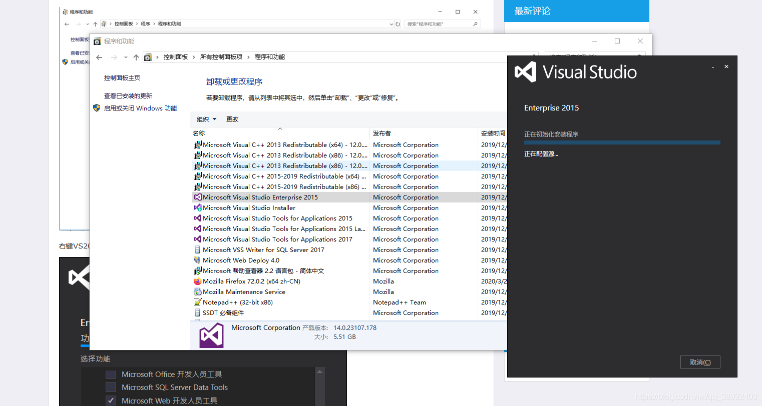Click 取消(C) in the Visual Studio installer
Image resolution: width=762 pixels, height=406 pixels.
coord(700,362)
